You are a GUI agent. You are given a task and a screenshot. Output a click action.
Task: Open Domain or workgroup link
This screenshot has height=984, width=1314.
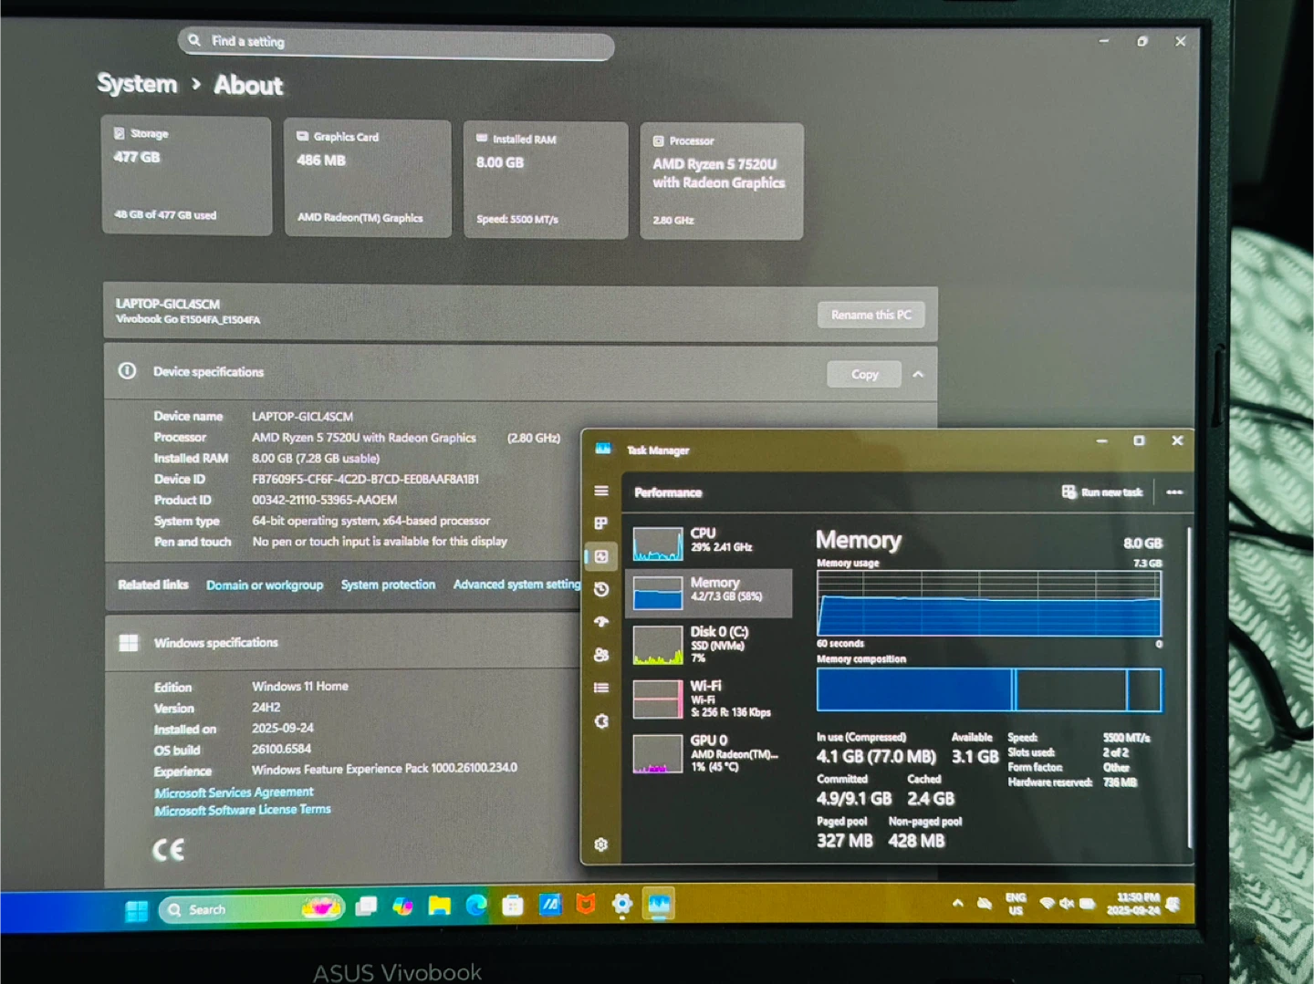coord(265,585)
